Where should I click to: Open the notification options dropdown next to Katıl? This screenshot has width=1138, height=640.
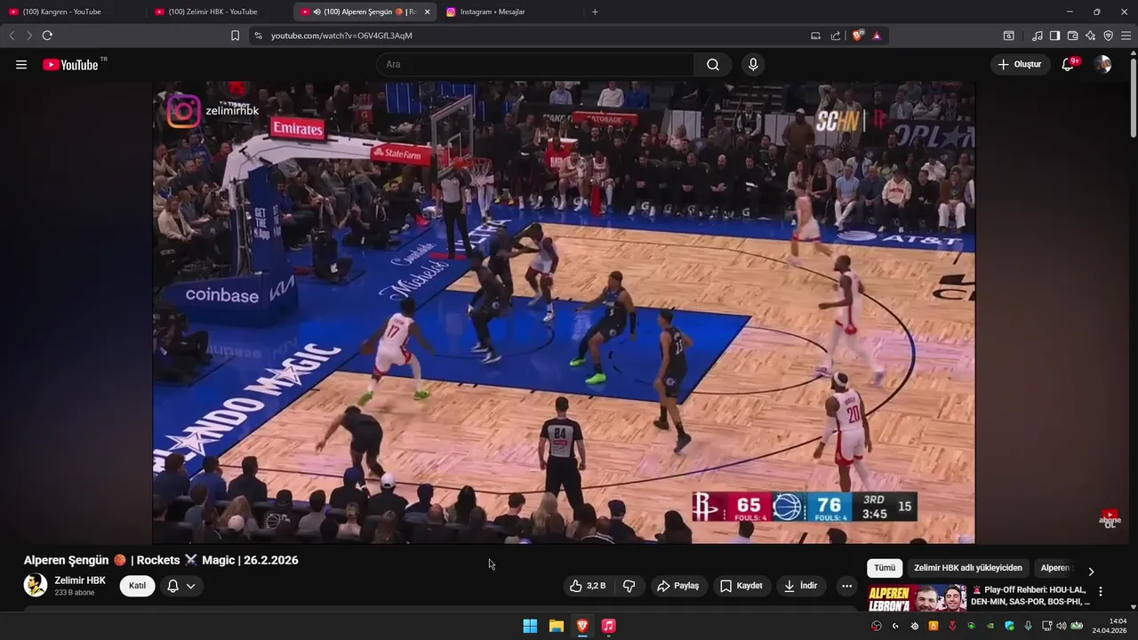coord(181,586)
